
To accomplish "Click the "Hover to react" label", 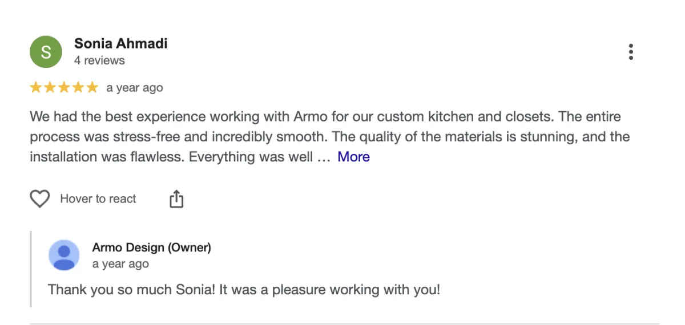I will [98, 199].
